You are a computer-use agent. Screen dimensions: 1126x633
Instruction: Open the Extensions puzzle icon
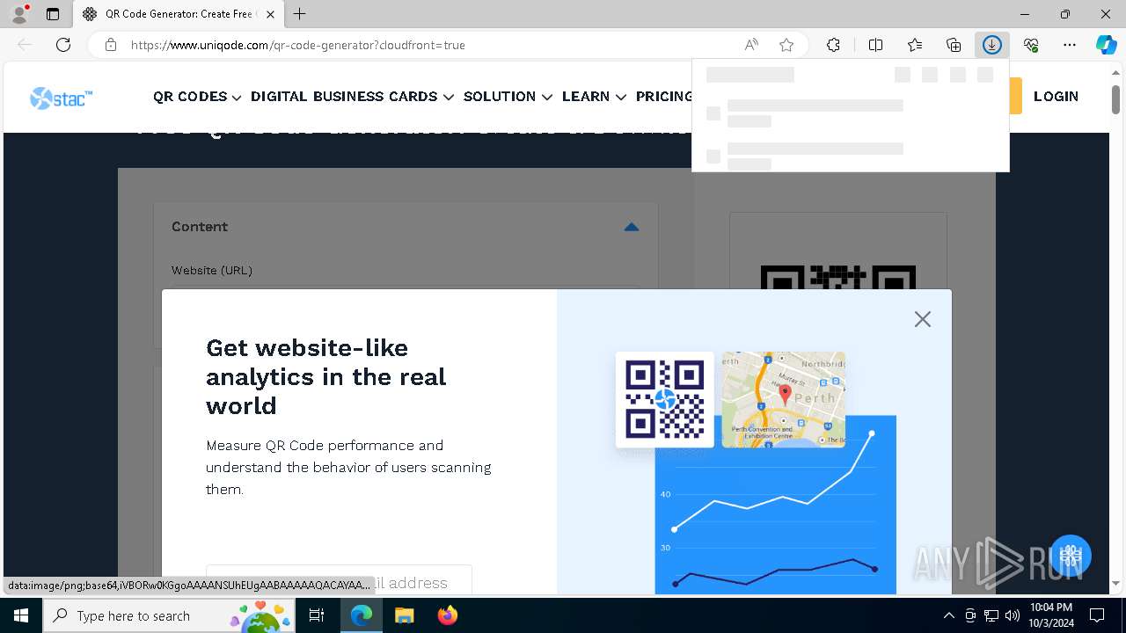click(x=833, y=45)
